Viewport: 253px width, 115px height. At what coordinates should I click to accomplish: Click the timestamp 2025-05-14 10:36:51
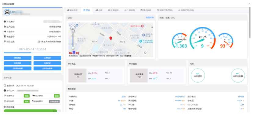click(x=32, y=49)
